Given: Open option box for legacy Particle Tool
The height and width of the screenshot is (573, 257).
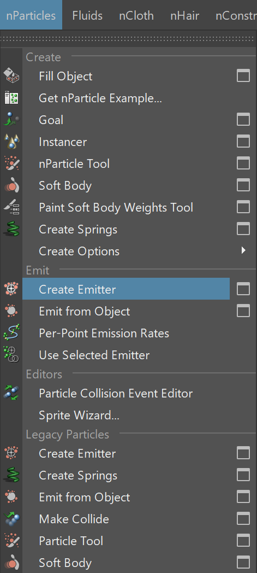Looking at the screenshot, I should 243,541.
